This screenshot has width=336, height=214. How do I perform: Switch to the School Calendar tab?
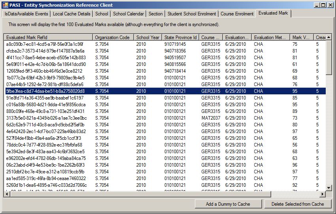[128, 14]
